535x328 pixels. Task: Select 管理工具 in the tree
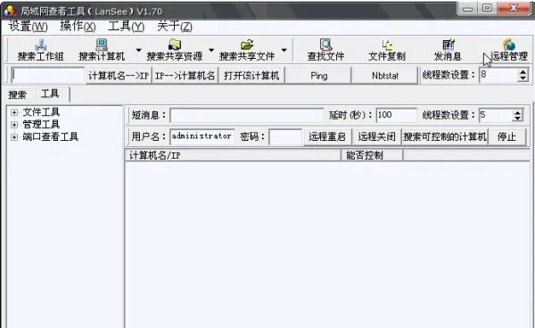click(41, 124)
